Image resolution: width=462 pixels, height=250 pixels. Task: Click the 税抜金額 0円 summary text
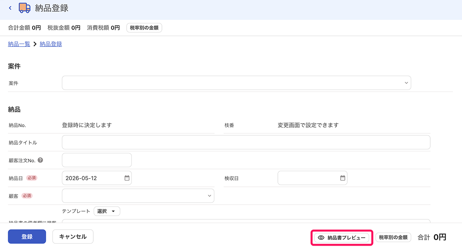(x=64, y=28)
